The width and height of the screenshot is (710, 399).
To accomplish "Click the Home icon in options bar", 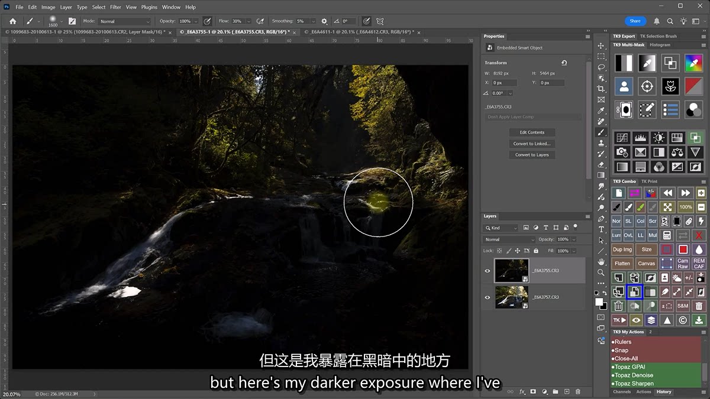I will (12, 21).
